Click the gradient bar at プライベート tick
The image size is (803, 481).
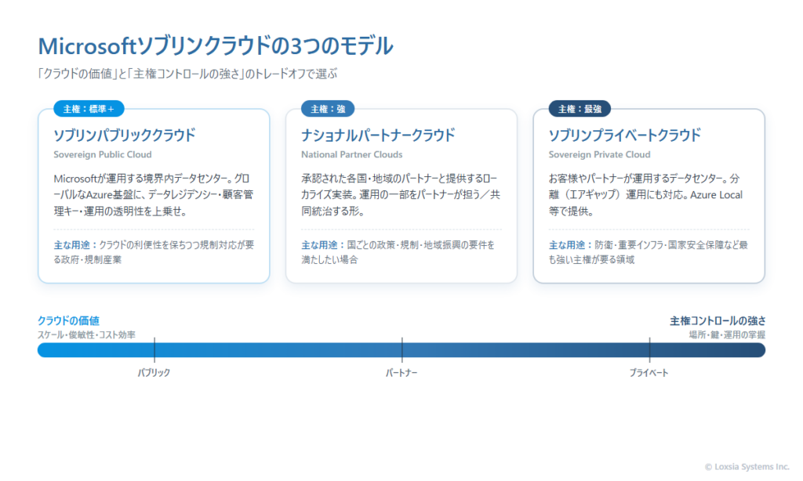point(649,350)
